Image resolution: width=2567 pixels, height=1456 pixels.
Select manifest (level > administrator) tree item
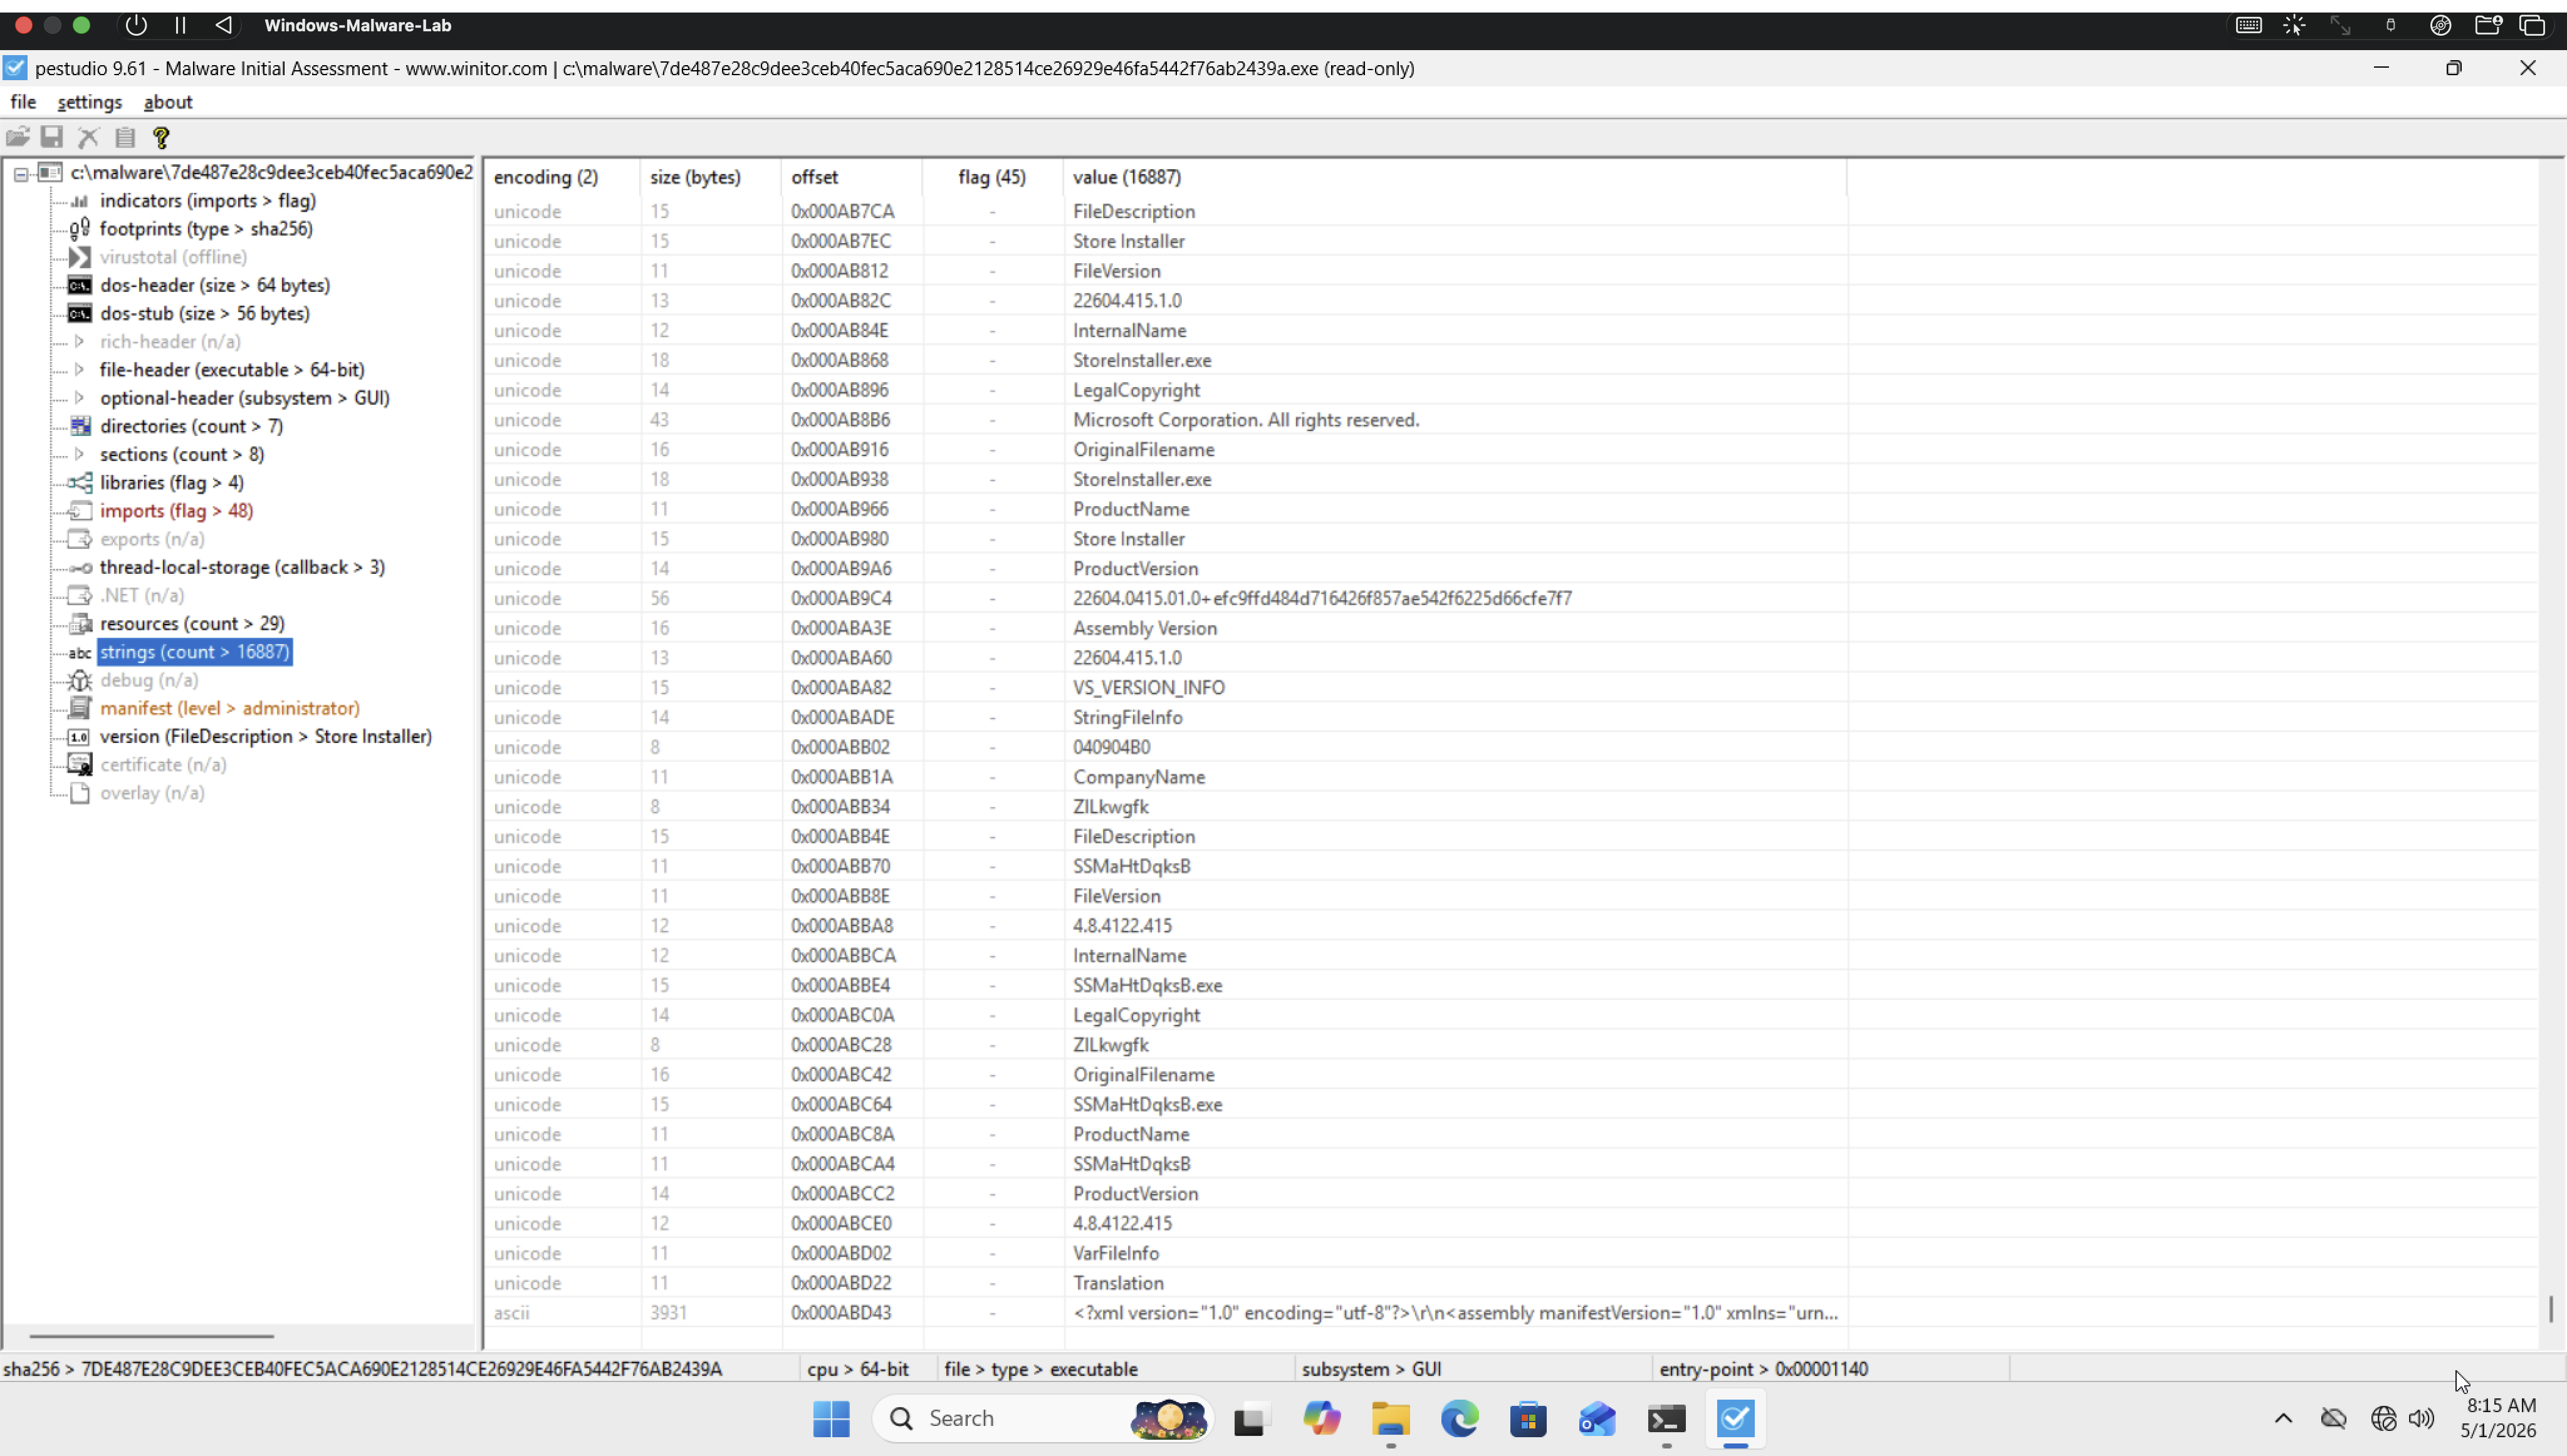pyautogui.click(x=230, y=708)
